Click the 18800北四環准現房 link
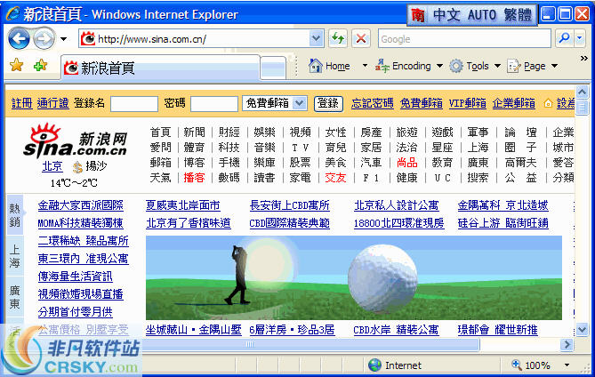Image resolution: width=595 pixels, height=377 pixels. [398, 223]
